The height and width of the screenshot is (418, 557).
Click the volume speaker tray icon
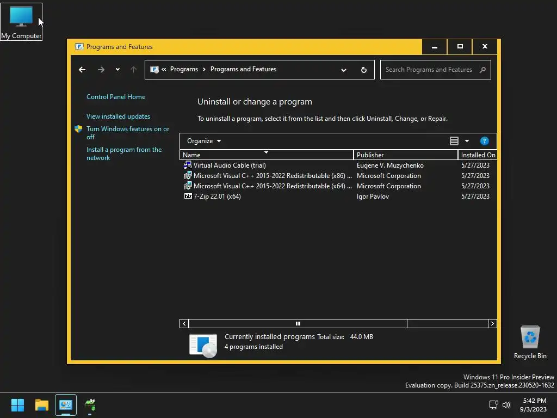[506, 405]
